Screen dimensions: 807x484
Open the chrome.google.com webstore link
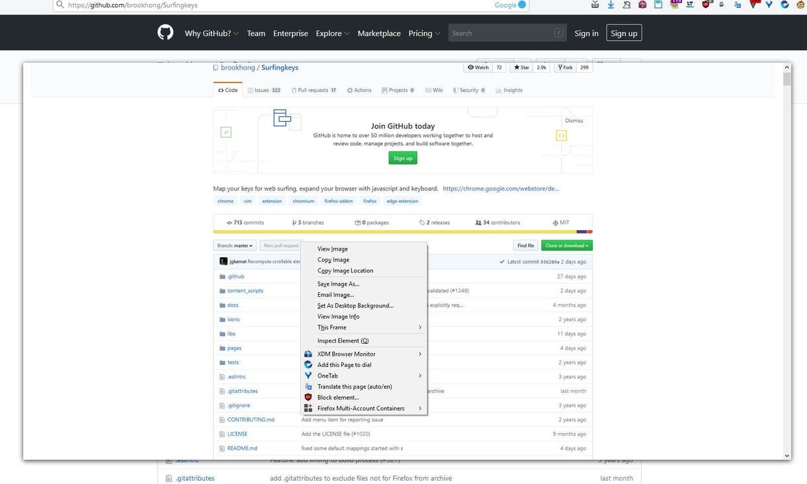pyautogui.click(x=501, y=188)
